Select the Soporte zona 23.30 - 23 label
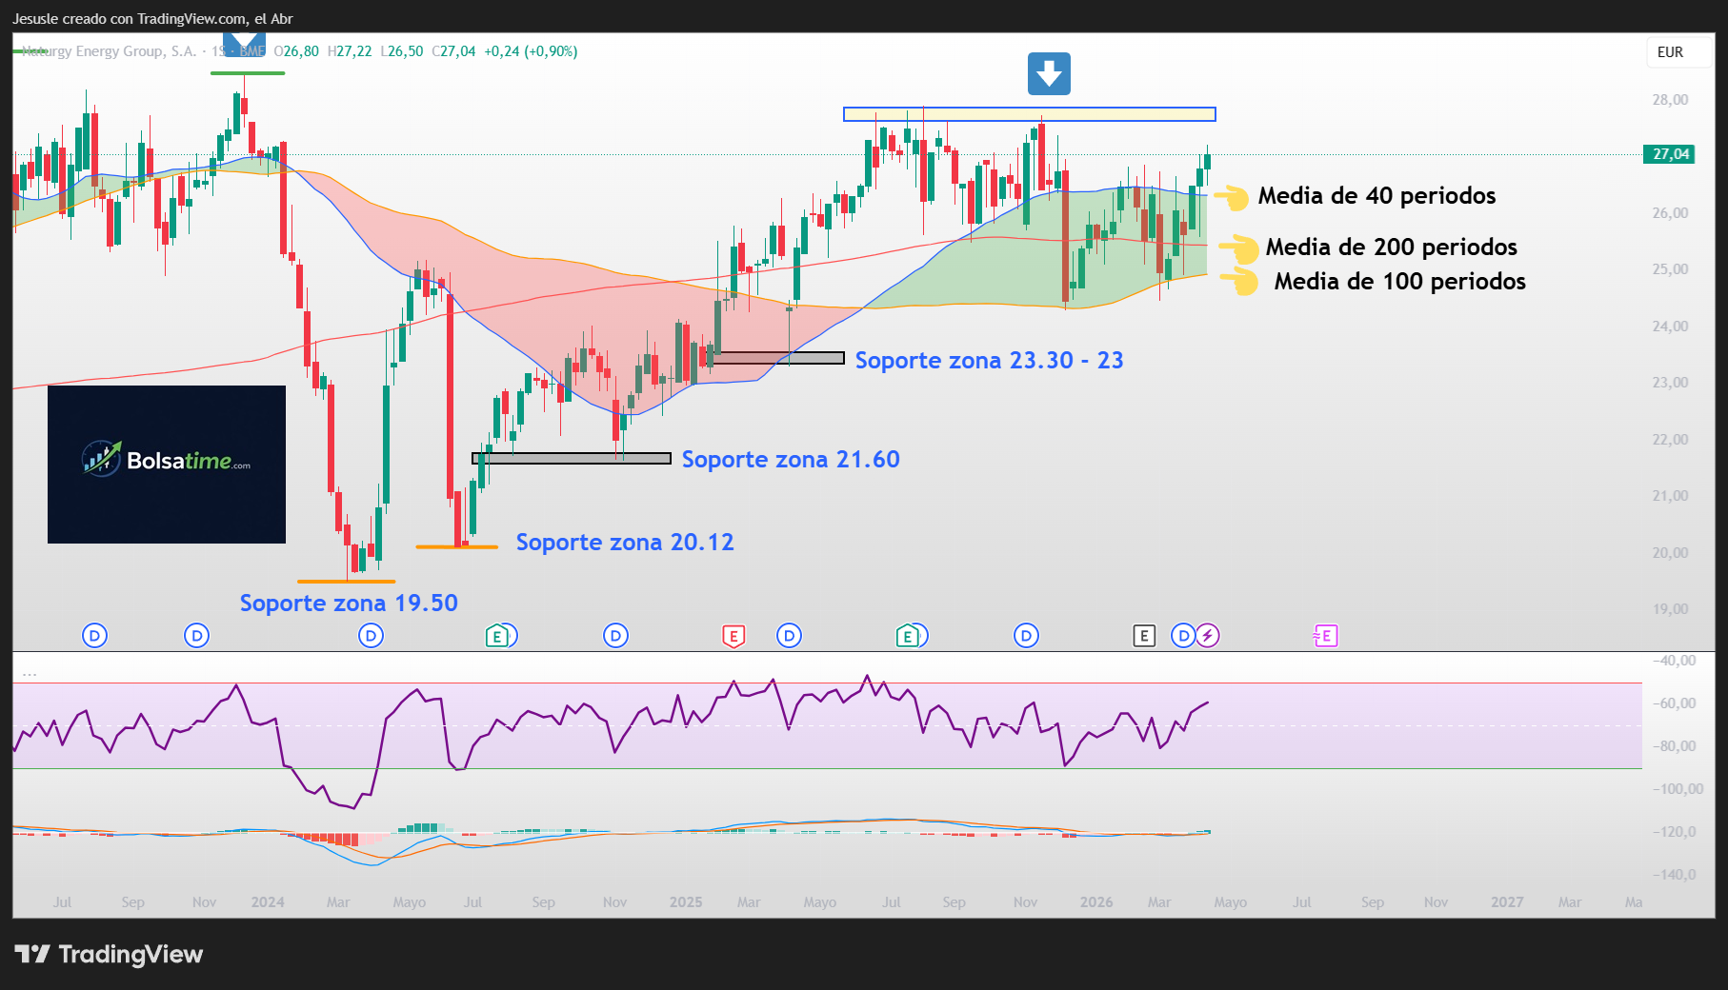1728x990 pixels. point(989,361)
